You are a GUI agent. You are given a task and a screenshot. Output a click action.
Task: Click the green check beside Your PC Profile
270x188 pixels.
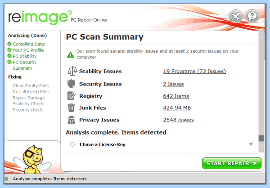(9, 50)
